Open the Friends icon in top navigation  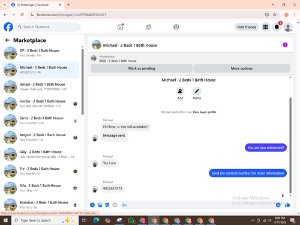pos(148,27)
